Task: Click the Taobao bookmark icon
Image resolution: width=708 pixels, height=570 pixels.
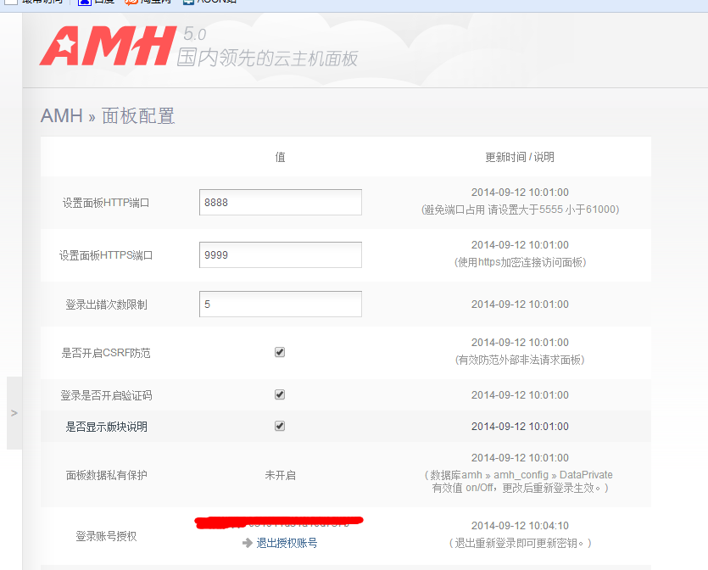Action: point(131,3)
